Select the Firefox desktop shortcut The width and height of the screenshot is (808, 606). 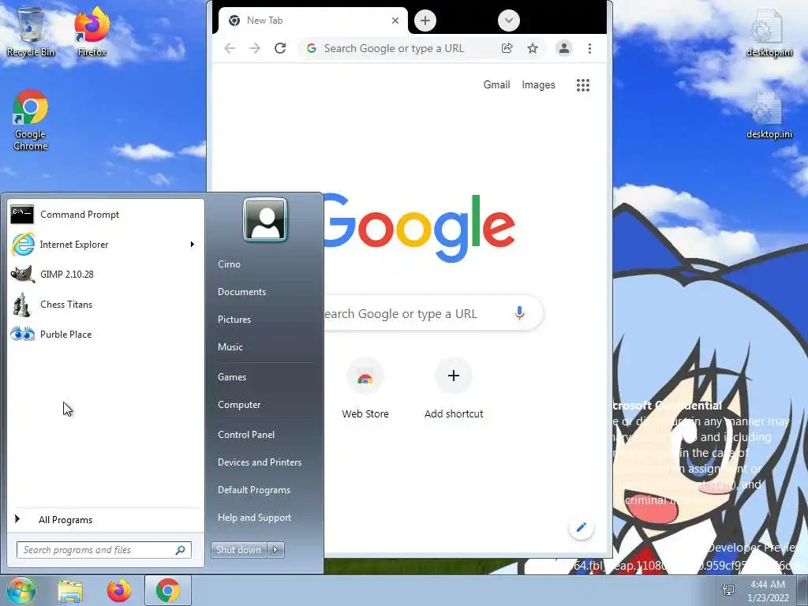click(x=92, y=31)
